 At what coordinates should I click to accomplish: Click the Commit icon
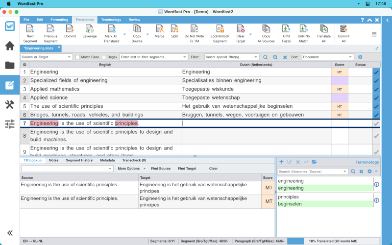(x=70, y=29)
